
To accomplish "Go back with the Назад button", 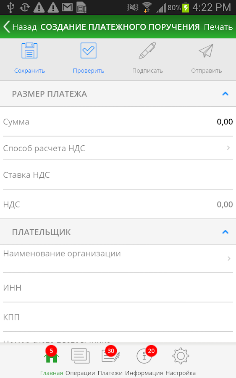I will point(20,27).
